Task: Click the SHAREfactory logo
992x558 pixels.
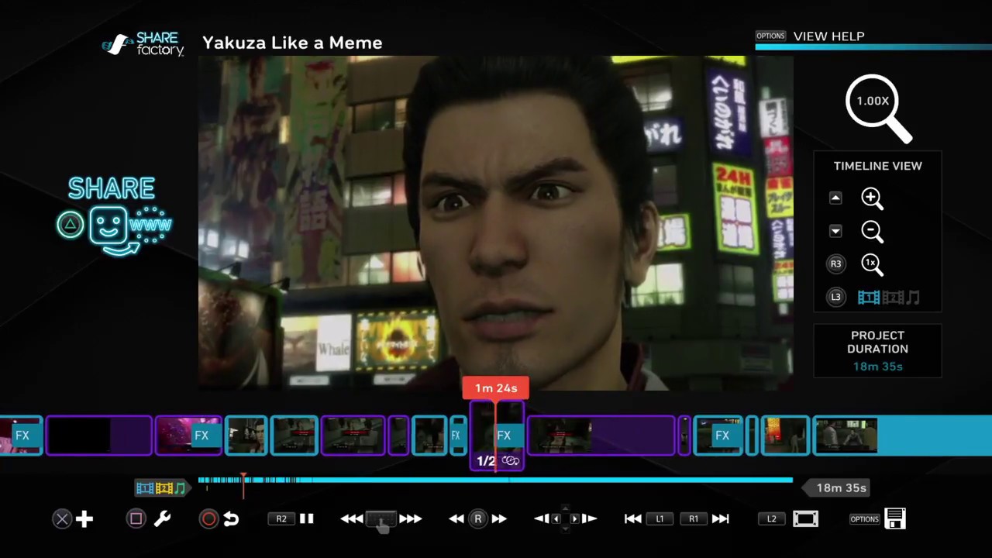Action: pos(143,44)
